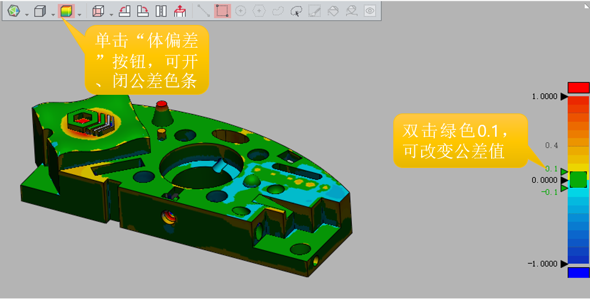
Task: Click the rotate view counterclockwise icon
Action: (124, 11)
